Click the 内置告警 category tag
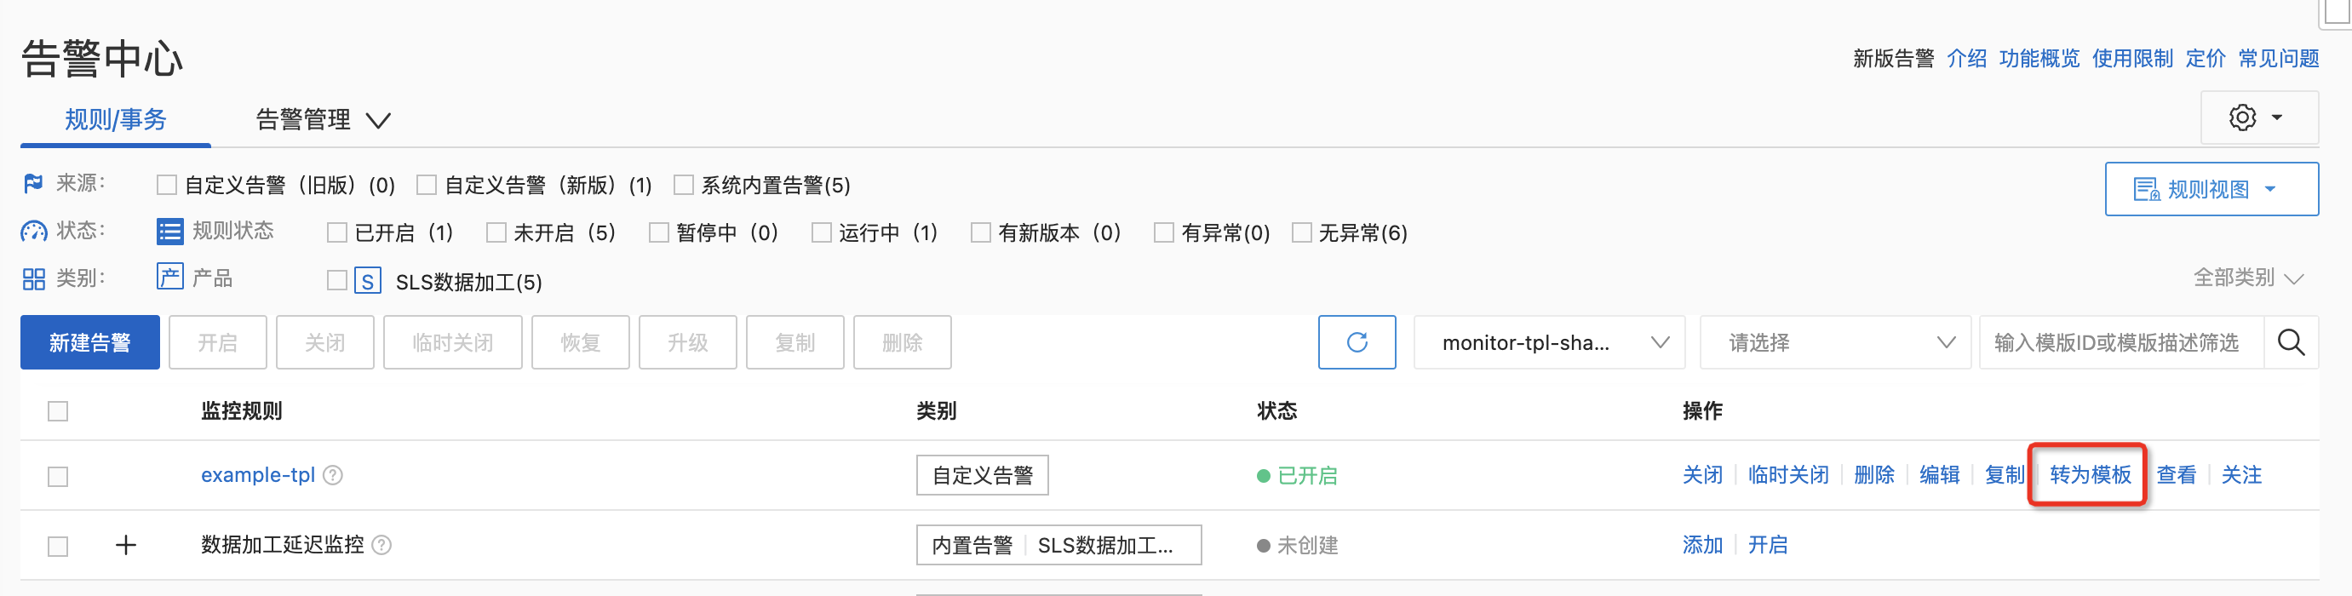 point(972,545)
